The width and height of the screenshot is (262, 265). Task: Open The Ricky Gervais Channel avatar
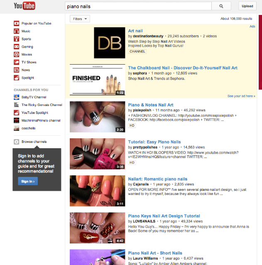tap(17, 105)
